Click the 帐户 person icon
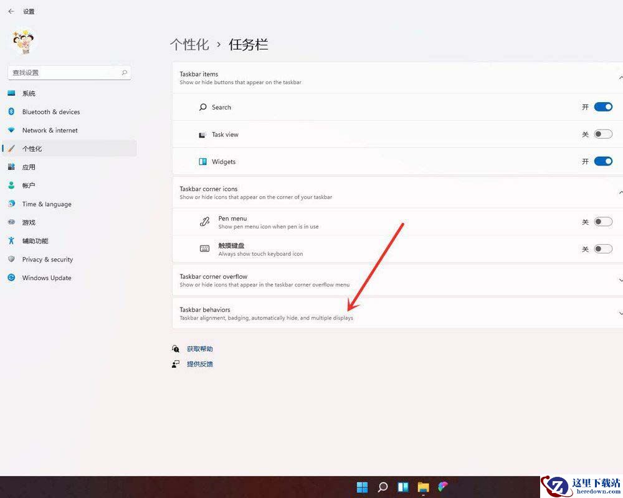Screen dimensions: 623x498 11,185
